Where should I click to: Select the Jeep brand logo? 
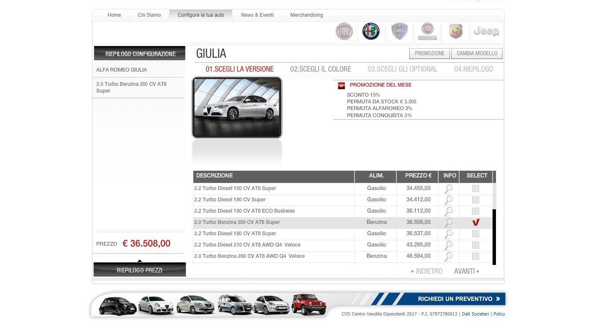click(486, 31)
